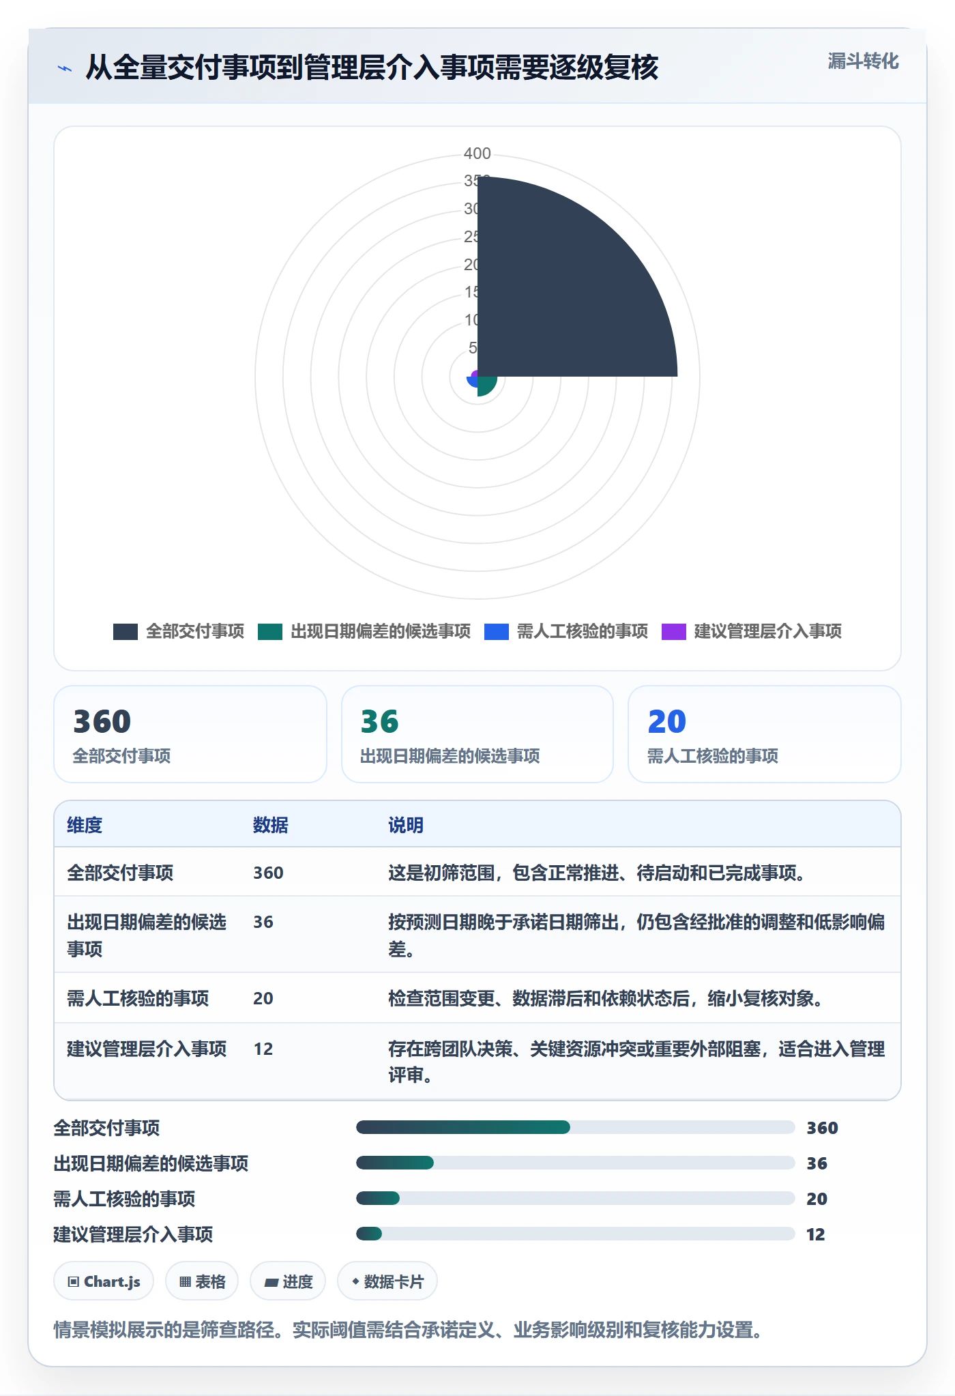
Task: Click the description starting with 这是初筛范围
Action: coord(600,873)
